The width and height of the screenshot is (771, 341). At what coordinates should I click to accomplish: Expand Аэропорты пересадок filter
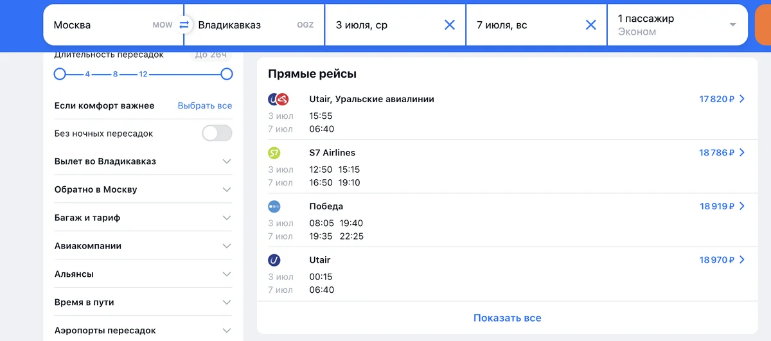click(x=143, y=331)
